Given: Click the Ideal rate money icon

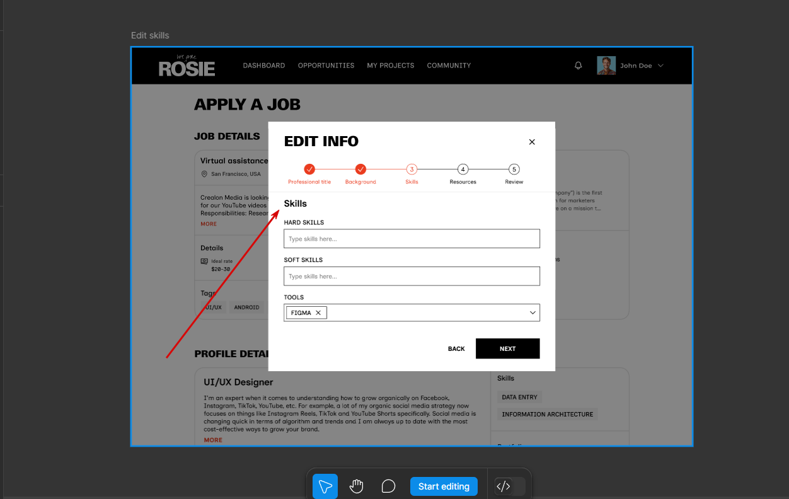Looking at the screenshot, I should (x=204, y=261).
